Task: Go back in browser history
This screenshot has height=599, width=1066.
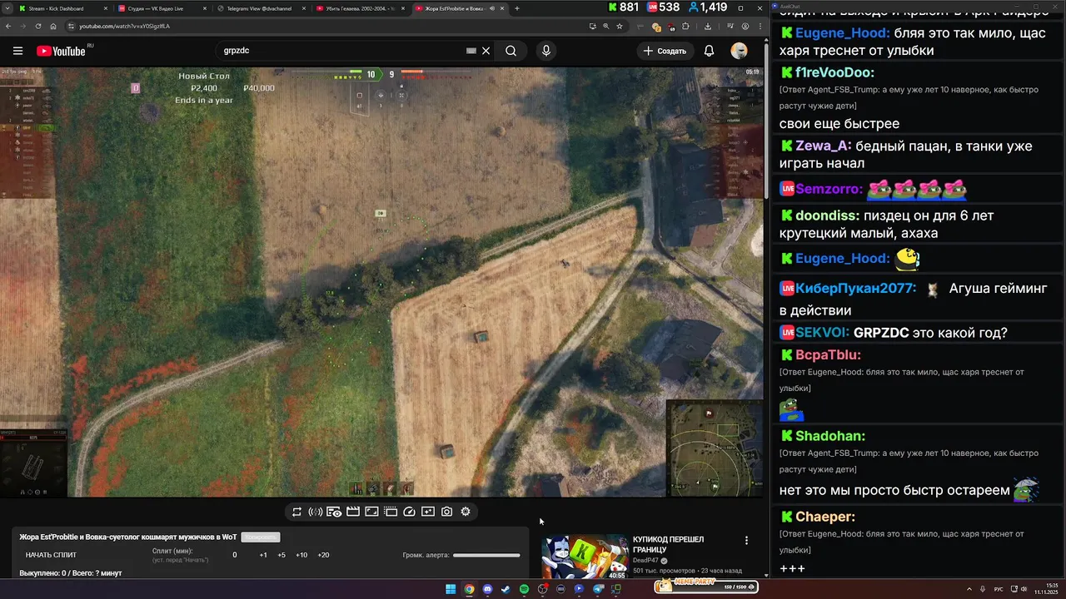Action: pos(7,26)
